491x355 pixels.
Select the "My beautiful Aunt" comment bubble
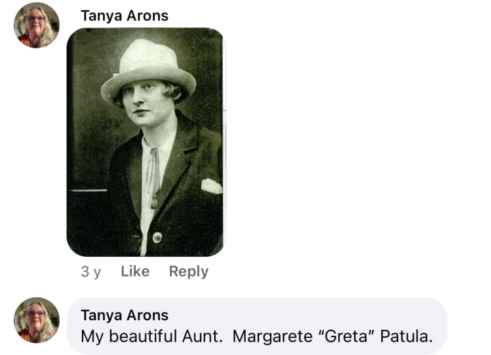(257, 326)
